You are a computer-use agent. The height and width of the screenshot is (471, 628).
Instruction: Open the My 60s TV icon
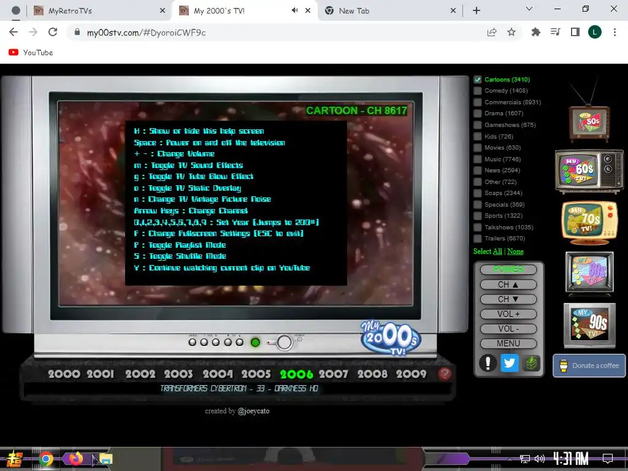[x=589, y=171]
